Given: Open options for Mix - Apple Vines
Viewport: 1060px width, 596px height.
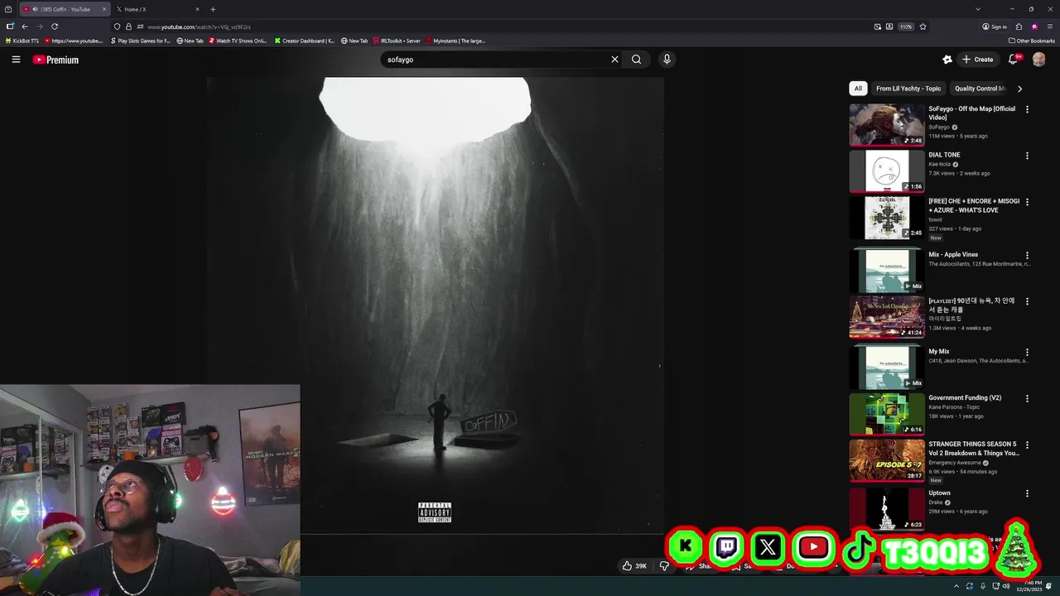Looking at the screenshot, I should click(1027, 256).
